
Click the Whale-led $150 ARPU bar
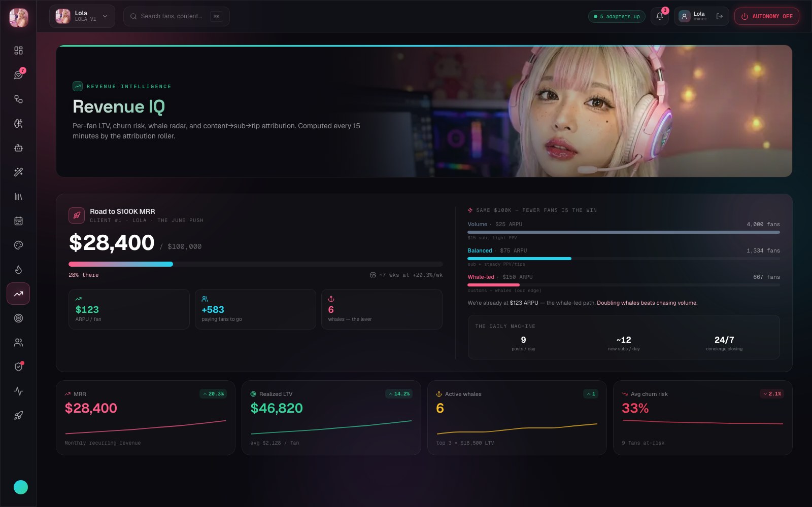[624, 285]
